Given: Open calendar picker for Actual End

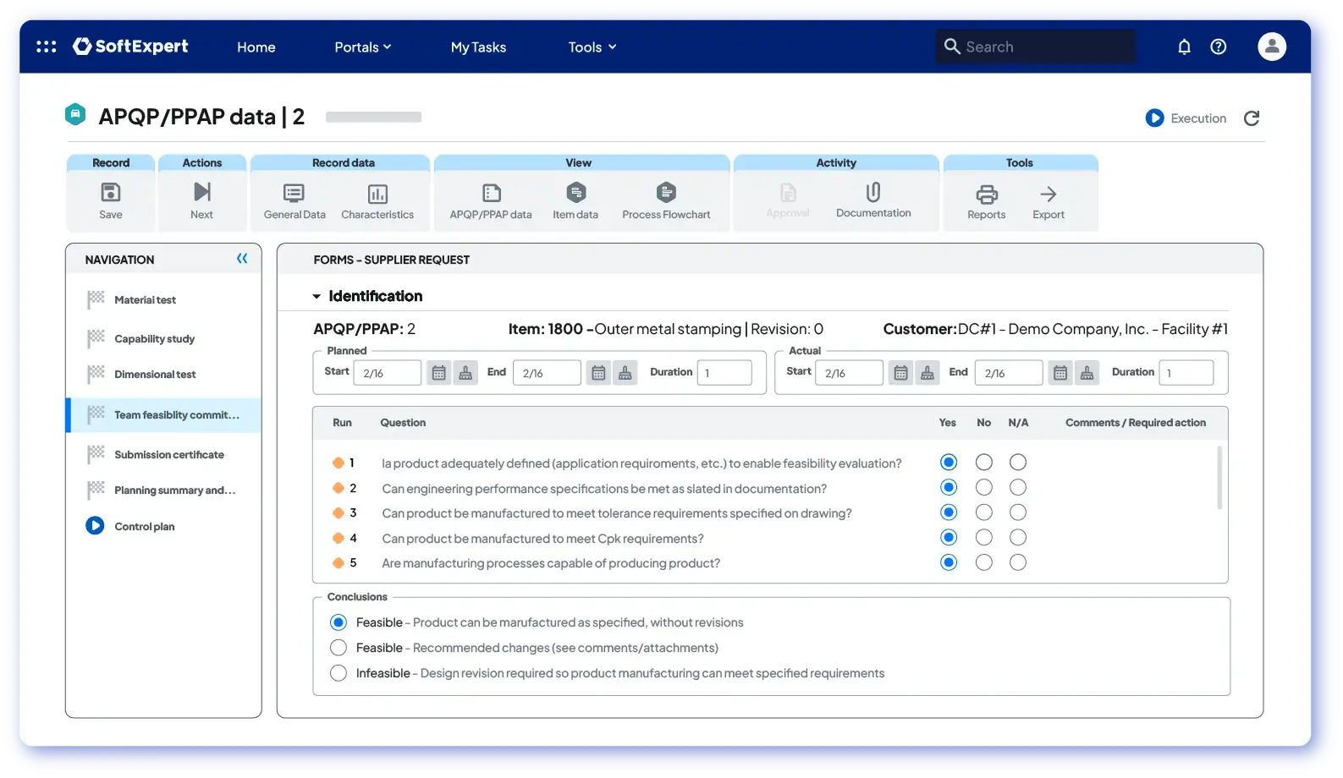Looking at the screenshot, I should (x=1060, y=373).
